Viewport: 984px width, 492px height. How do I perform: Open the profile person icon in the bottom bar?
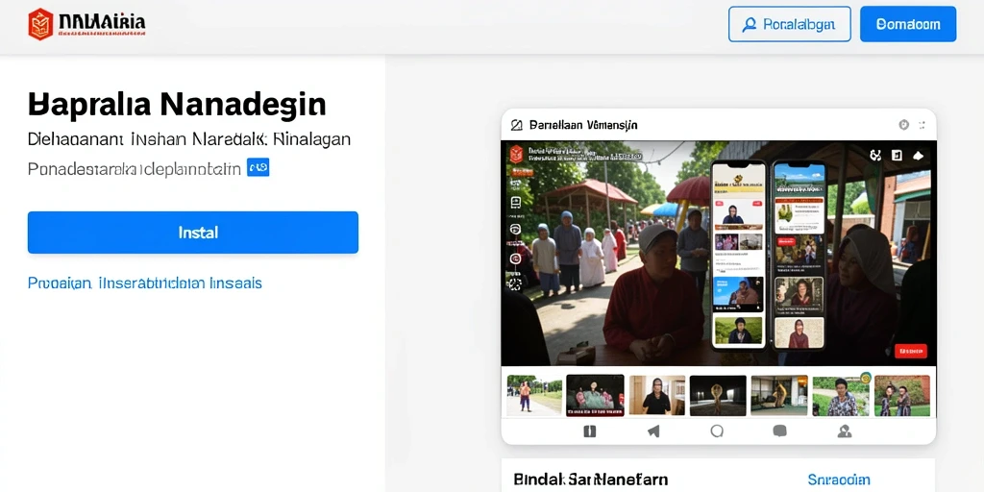click(845, 431)
